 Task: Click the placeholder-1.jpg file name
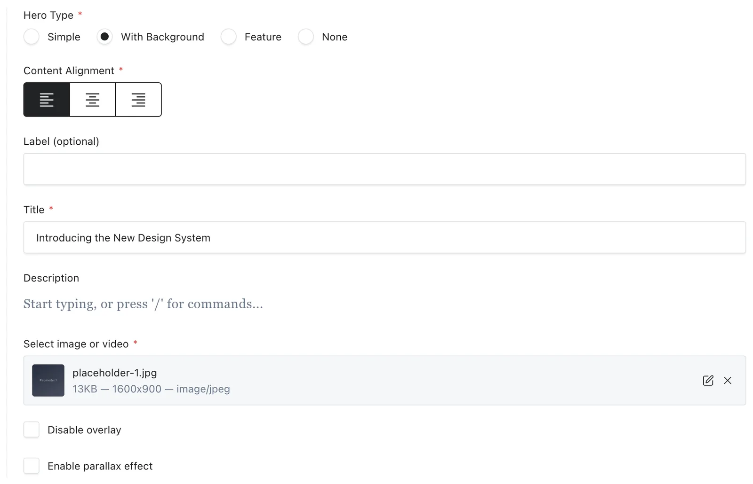(x=115, y=373)
